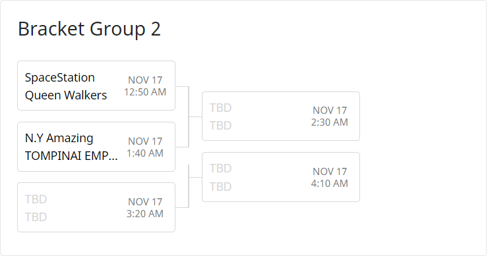Click the 4:10 AM time label
The height and width of the screenshot is (256, 488).
point(330,184)
